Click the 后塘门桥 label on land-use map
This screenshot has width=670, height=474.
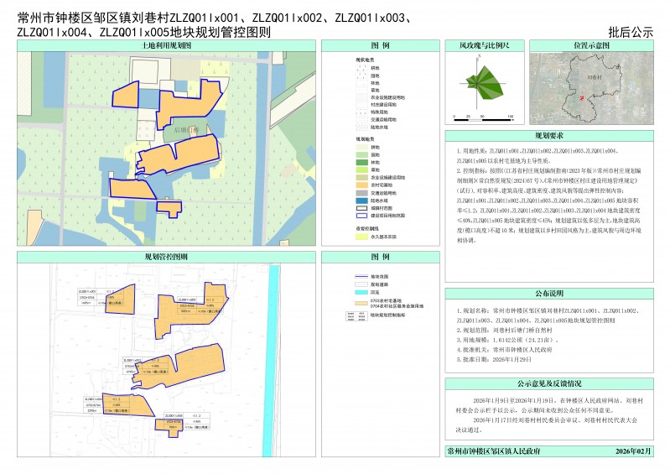[185, 131]
